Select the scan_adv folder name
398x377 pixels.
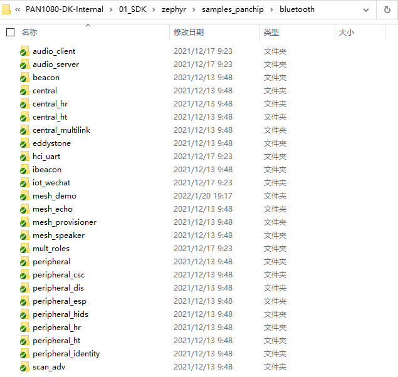49,367
